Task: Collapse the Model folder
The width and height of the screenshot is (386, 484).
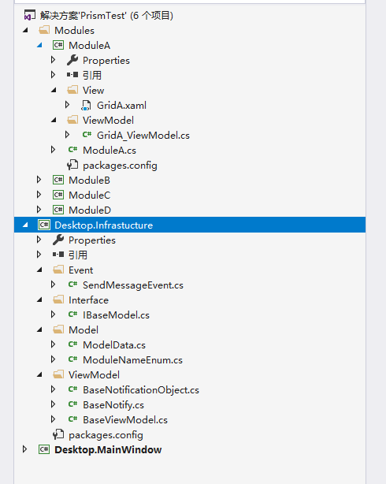Action: click(x=39, y=330)
